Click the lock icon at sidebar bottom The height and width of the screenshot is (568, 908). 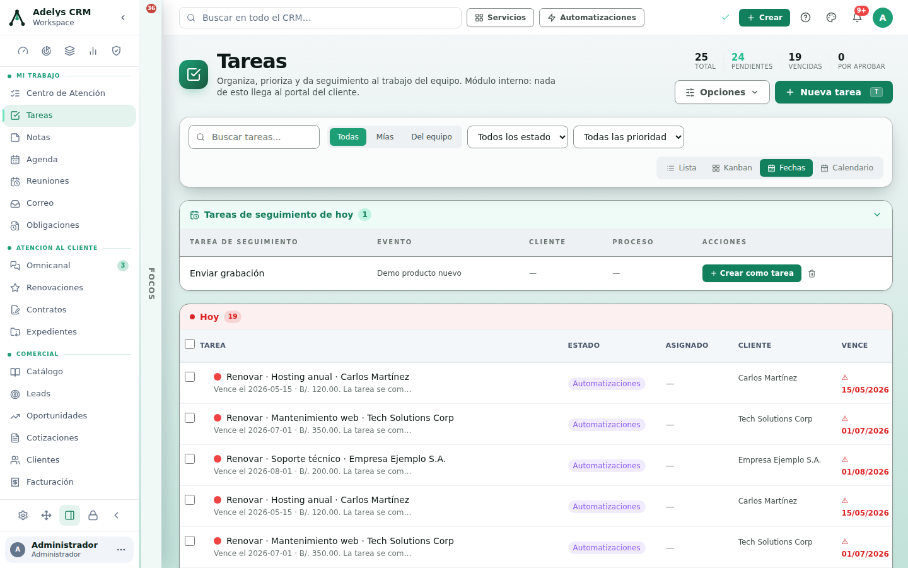[x=93, y=516]
